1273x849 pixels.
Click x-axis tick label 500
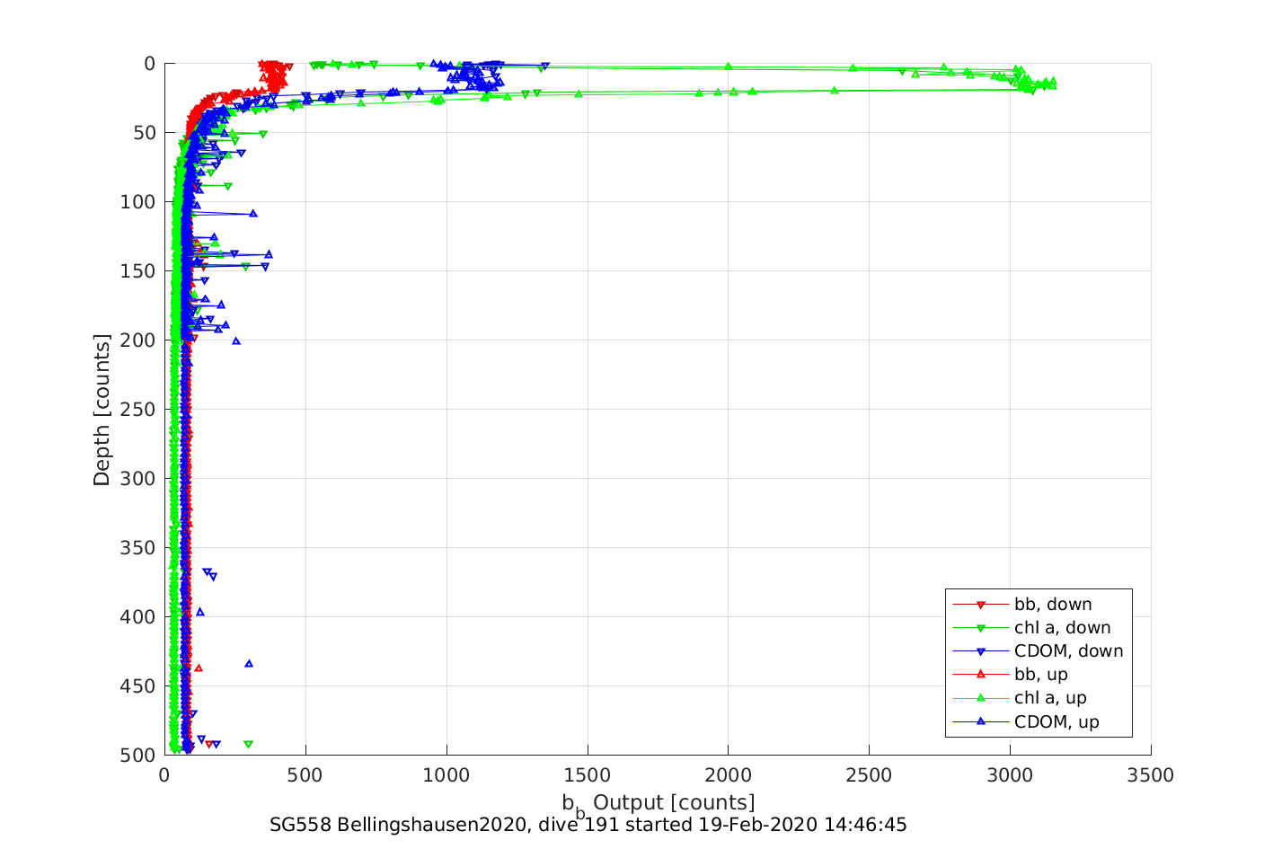[x=305, y=775]
